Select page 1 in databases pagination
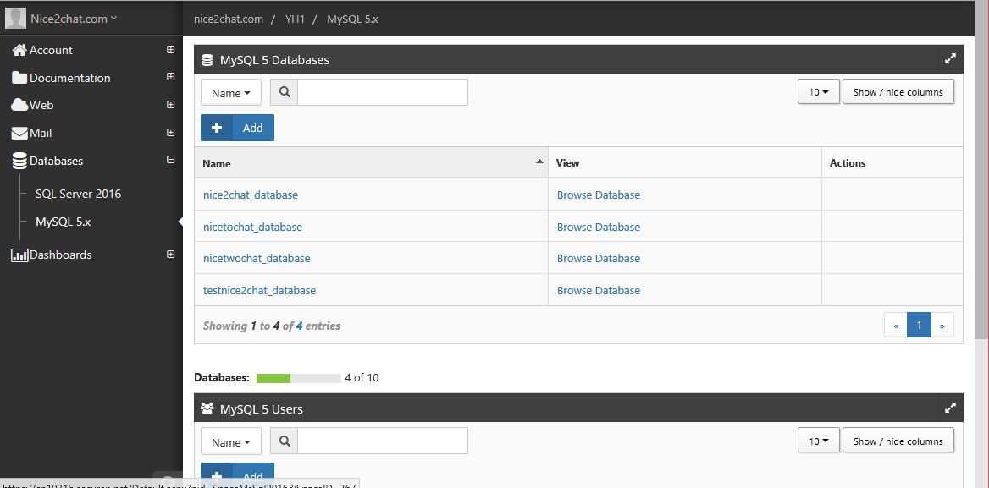Screen dimensions: 989x488 pyautogui.click(x=919, y=326)
